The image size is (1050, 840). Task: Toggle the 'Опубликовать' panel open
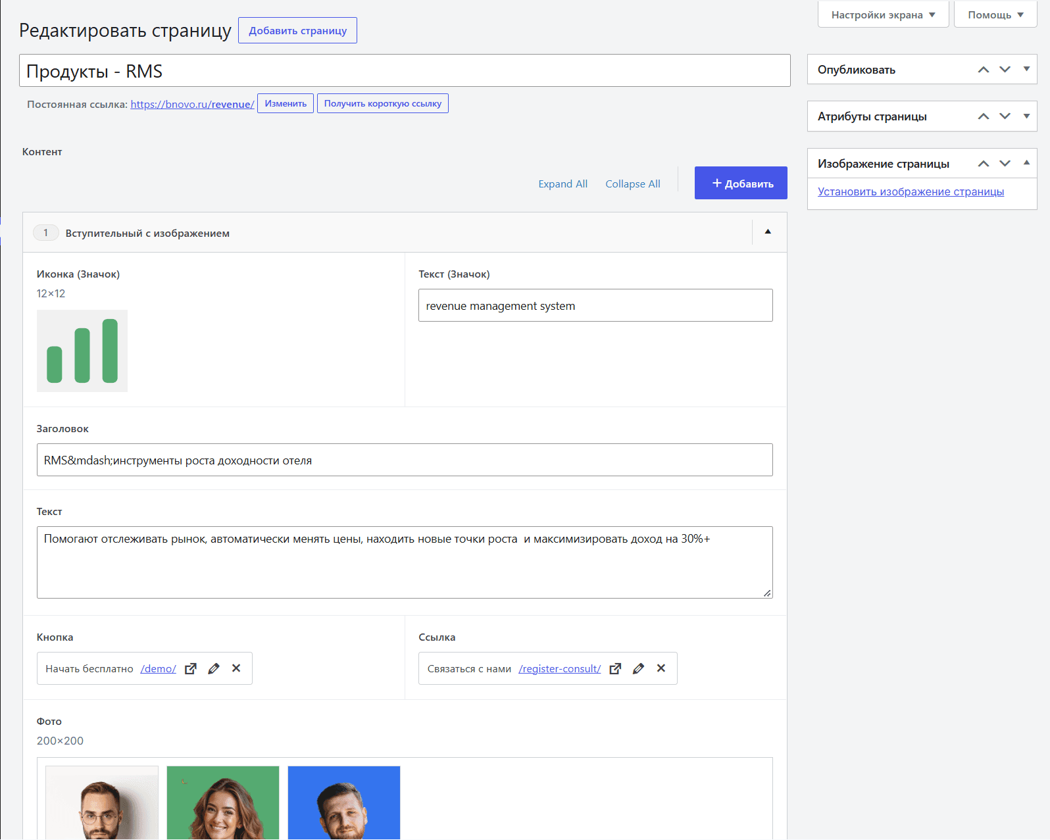click(1026, 69)
